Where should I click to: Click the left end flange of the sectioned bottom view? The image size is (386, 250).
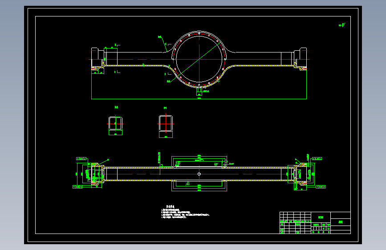(98, 174)
